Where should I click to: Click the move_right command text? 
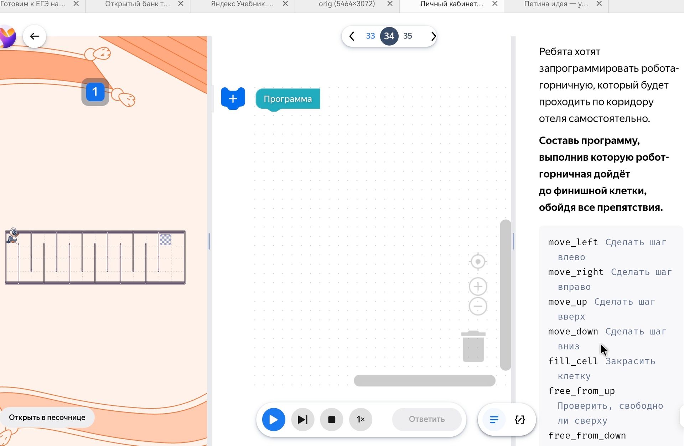coord(576,272)
